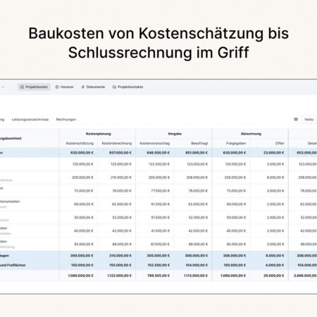Click the Kostenvoranschlag column header
317x317 pixels.
(x=155, y=143)
